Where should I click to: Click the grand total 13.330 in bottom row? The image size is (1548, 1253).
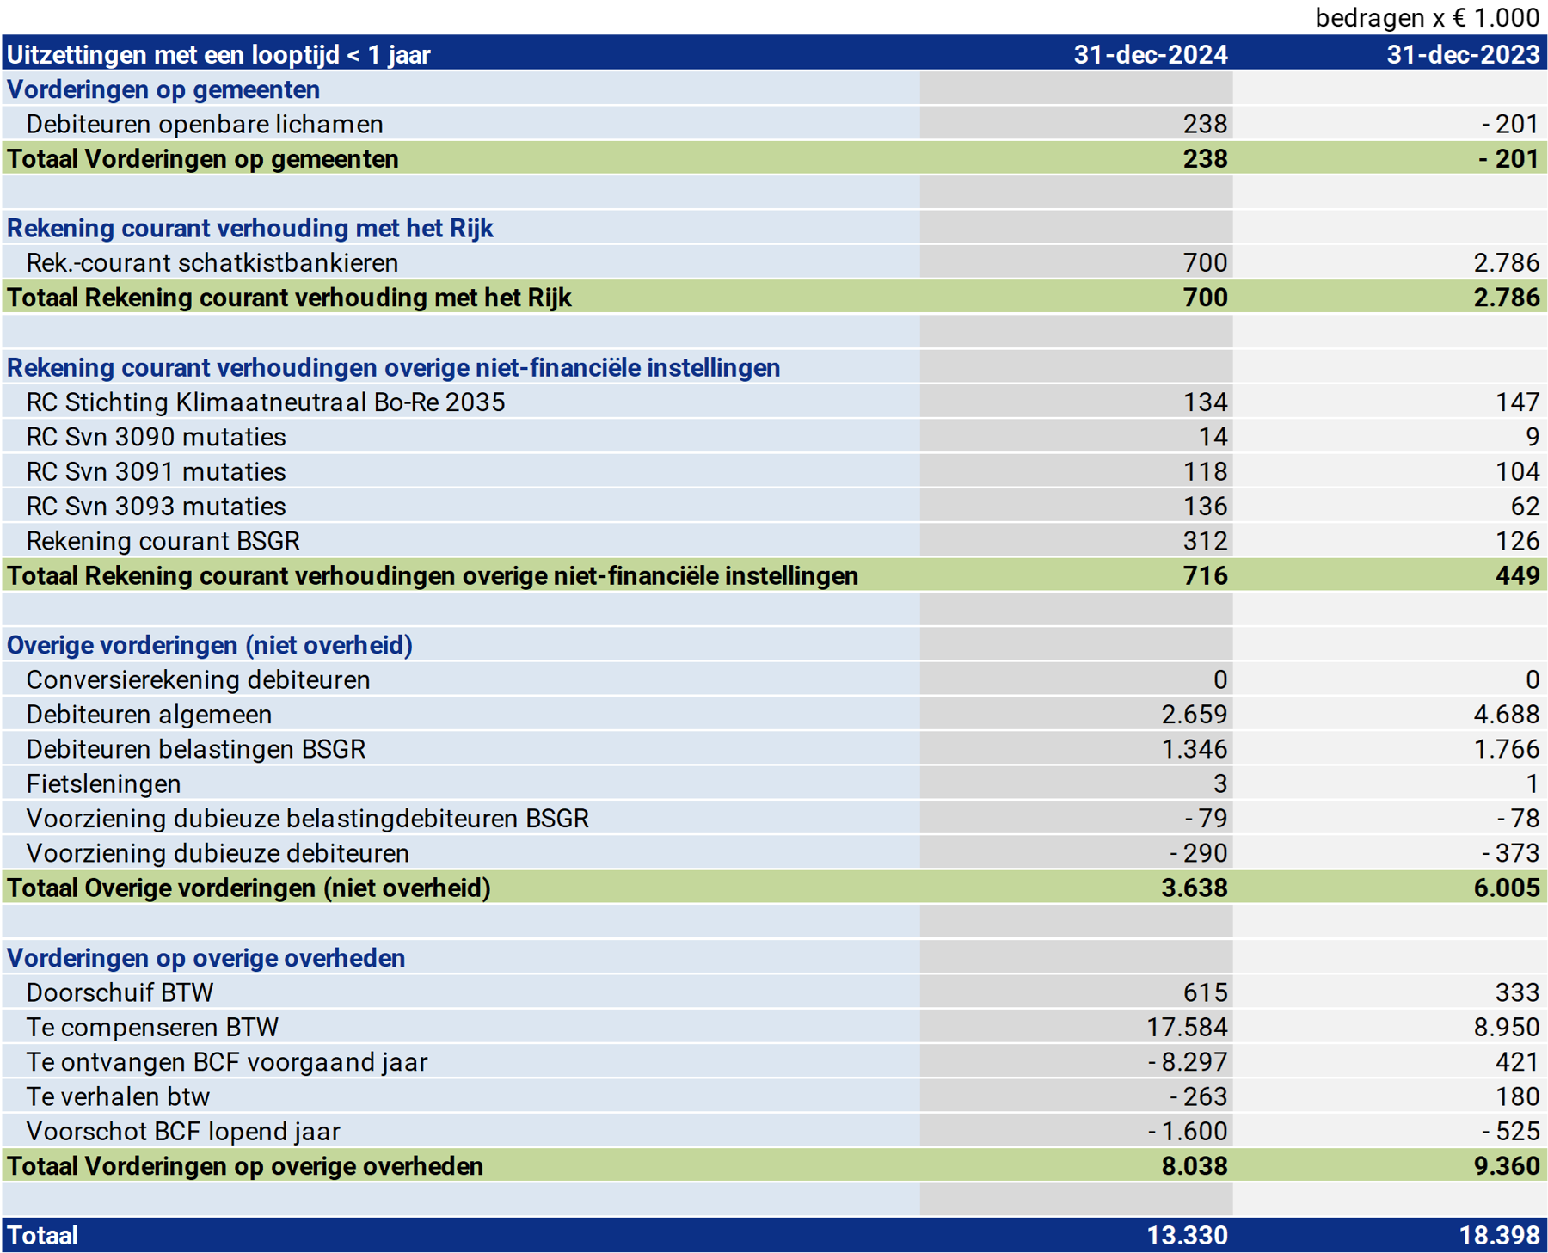[x=1187, y=1235]
